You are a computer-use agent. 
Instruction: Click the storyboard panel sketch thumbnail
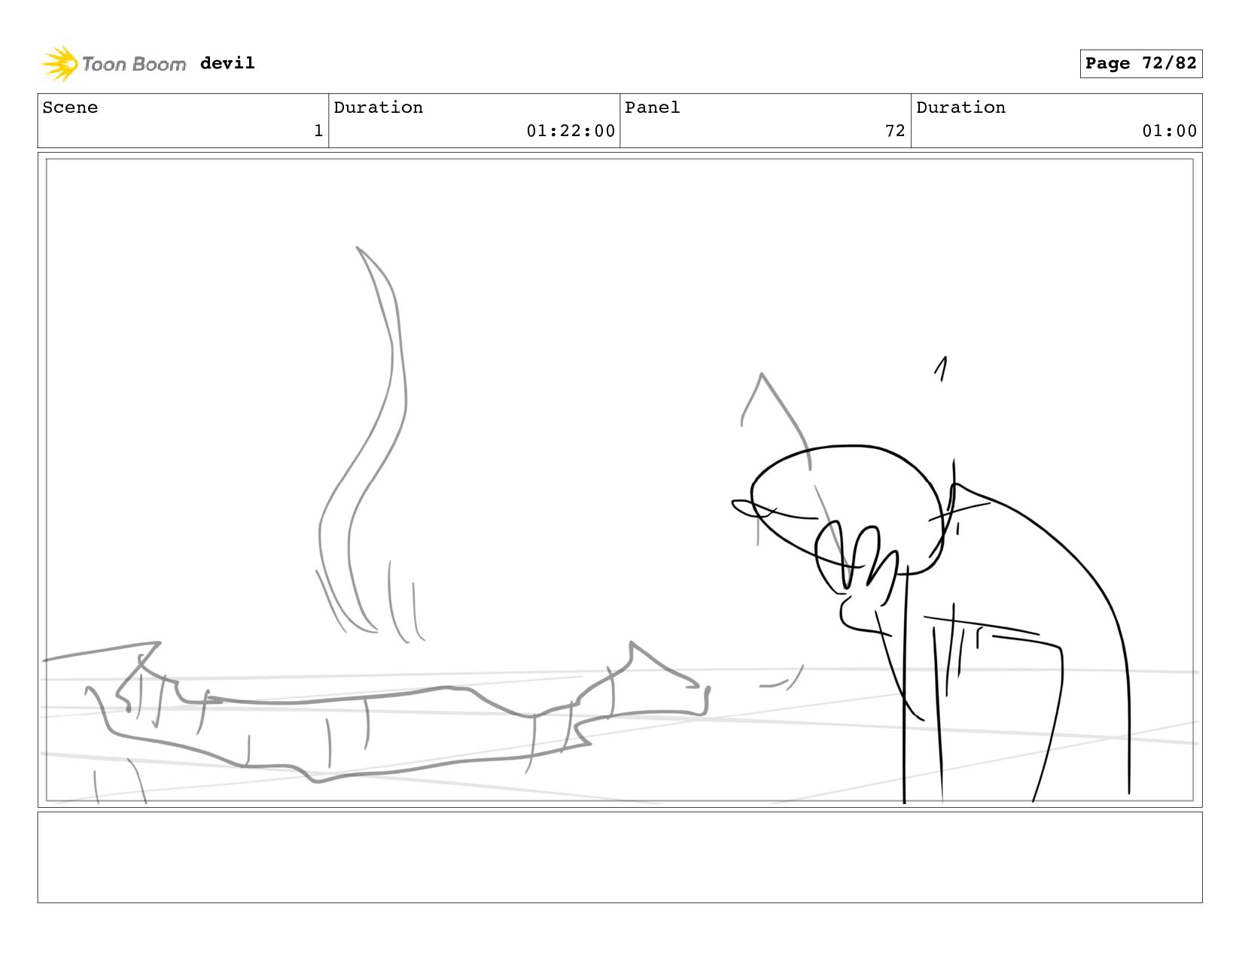(x=619, y=480)
